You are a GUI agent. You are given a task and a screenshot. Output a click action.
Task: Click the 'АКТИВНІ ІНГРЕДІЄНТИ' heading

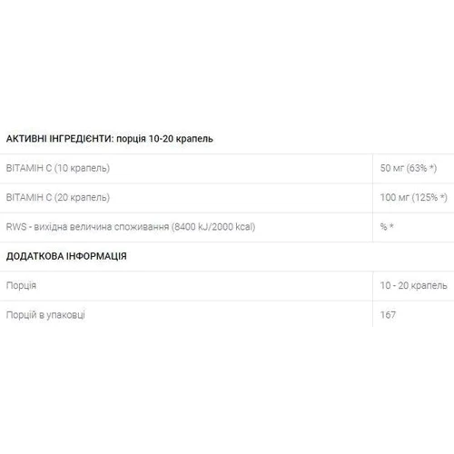coord(59,139)
